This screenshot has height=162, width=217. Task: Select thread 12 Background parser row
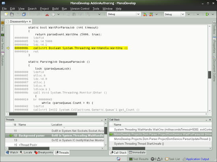[54, 136]
